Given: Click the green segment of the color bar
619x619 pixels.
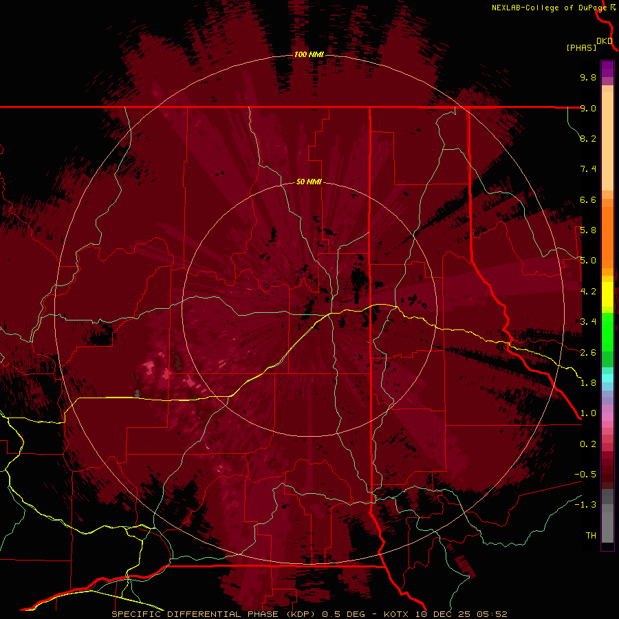Looking at the screenshot, I should coord(607,332).
